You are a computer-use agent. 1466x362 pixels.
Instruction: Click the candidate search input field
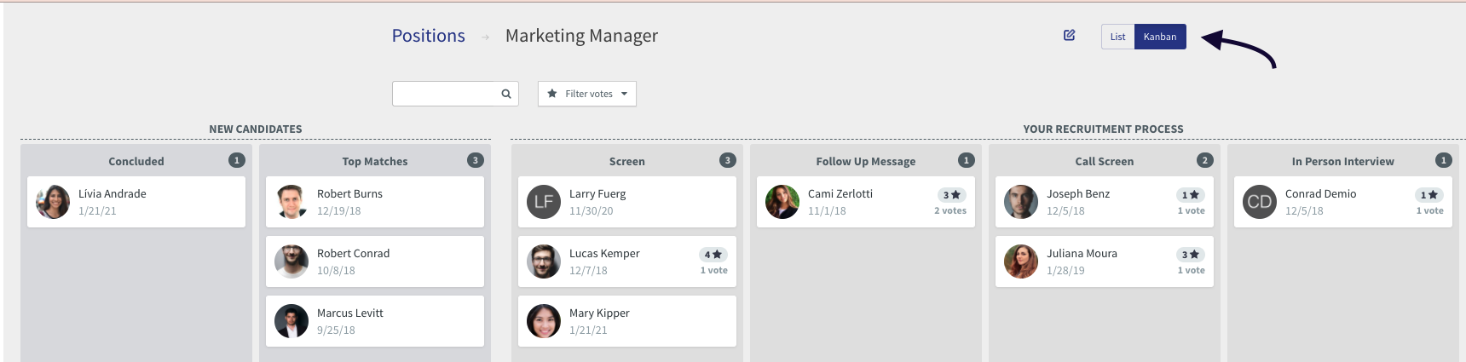tap(445, 94)
